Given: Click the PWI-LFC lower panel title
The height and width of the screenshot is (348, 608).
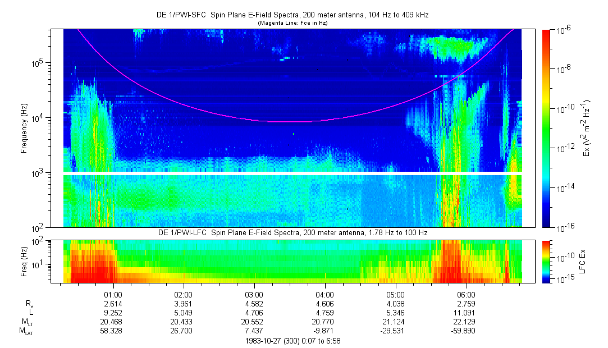Looking at the screenshot, I should click(292, 233).
